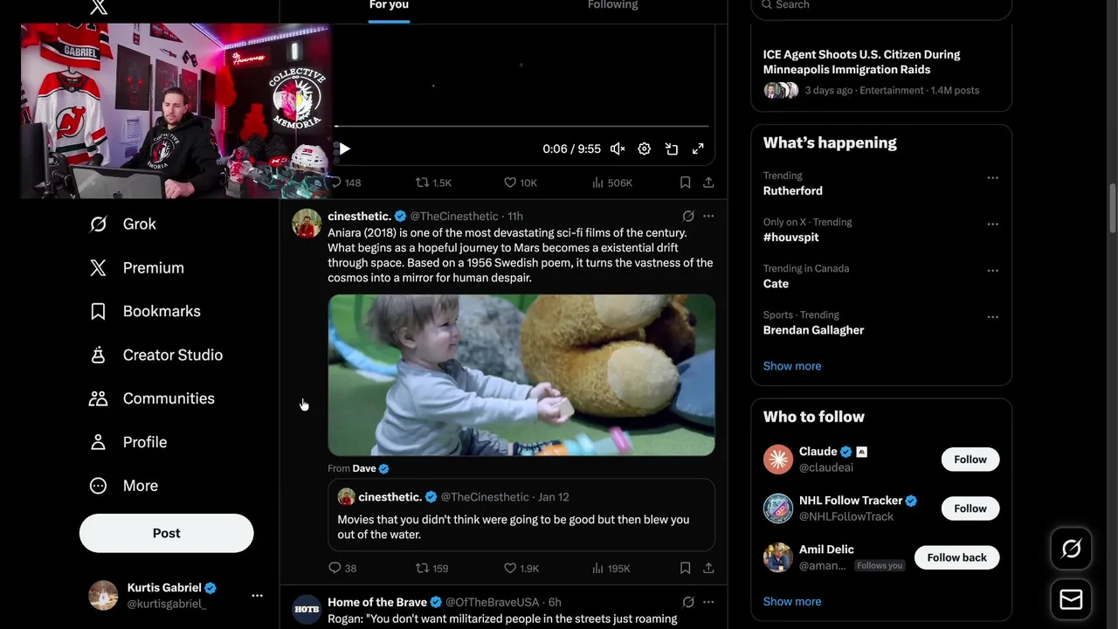Share the video post
Viewport: 1118px width, 629px height.
(708, 183)
